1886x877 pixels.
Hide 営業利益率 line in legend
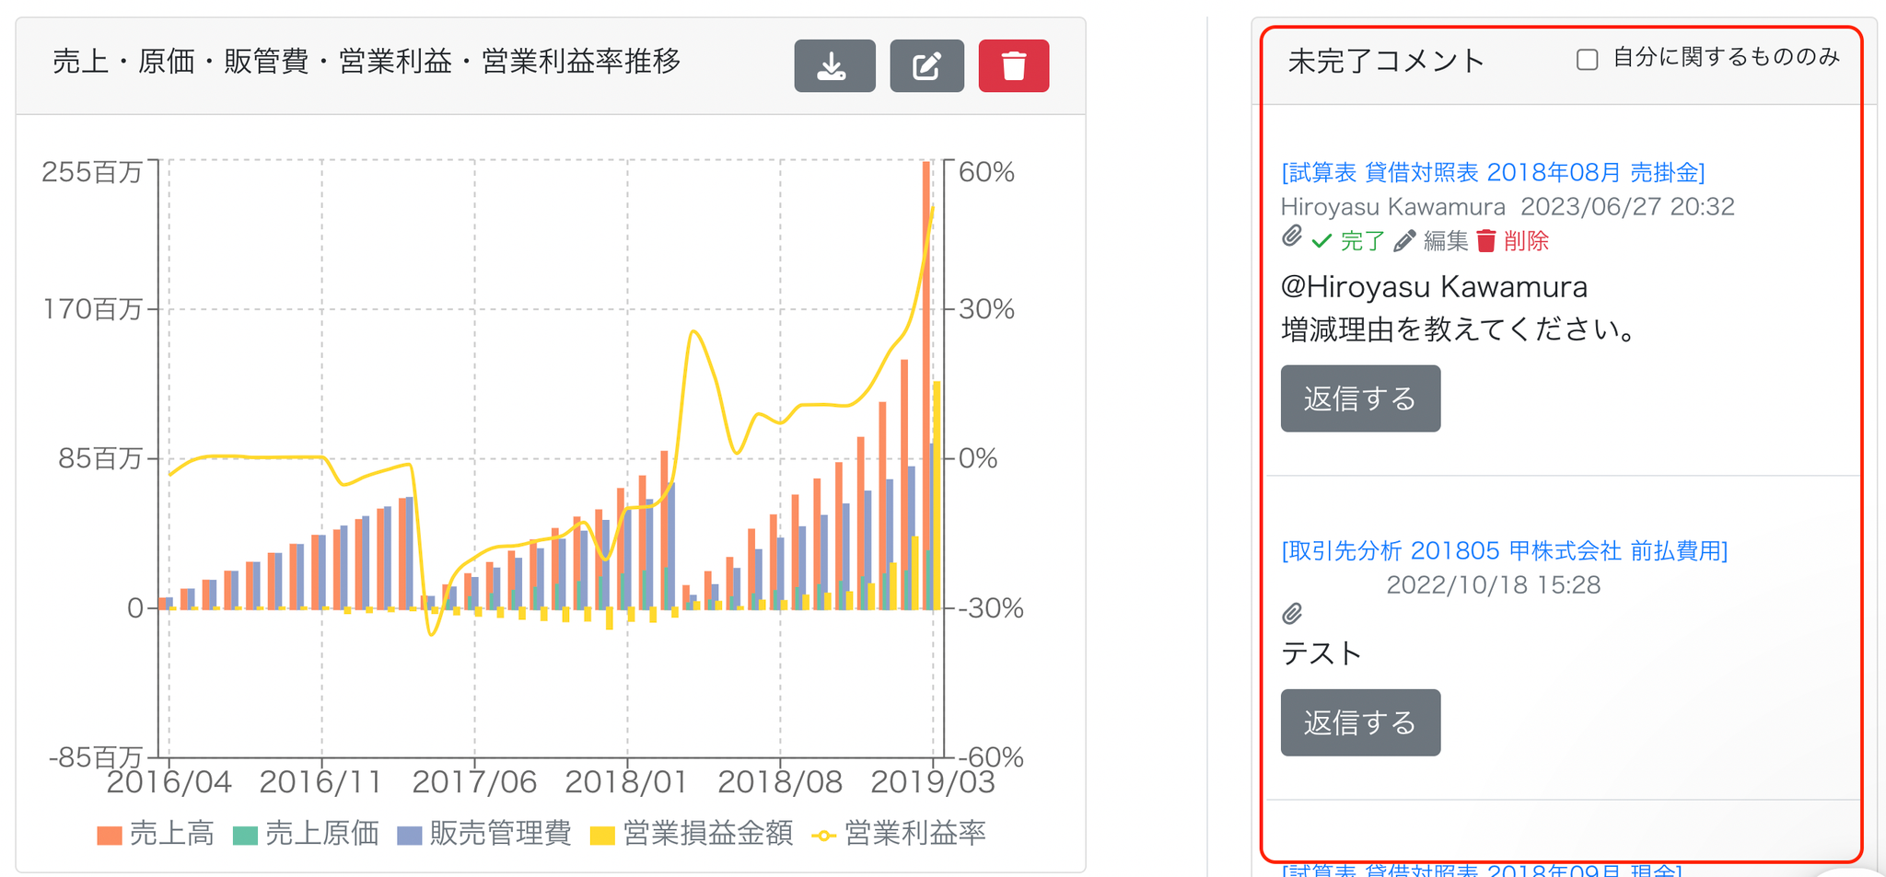point(899,834)
